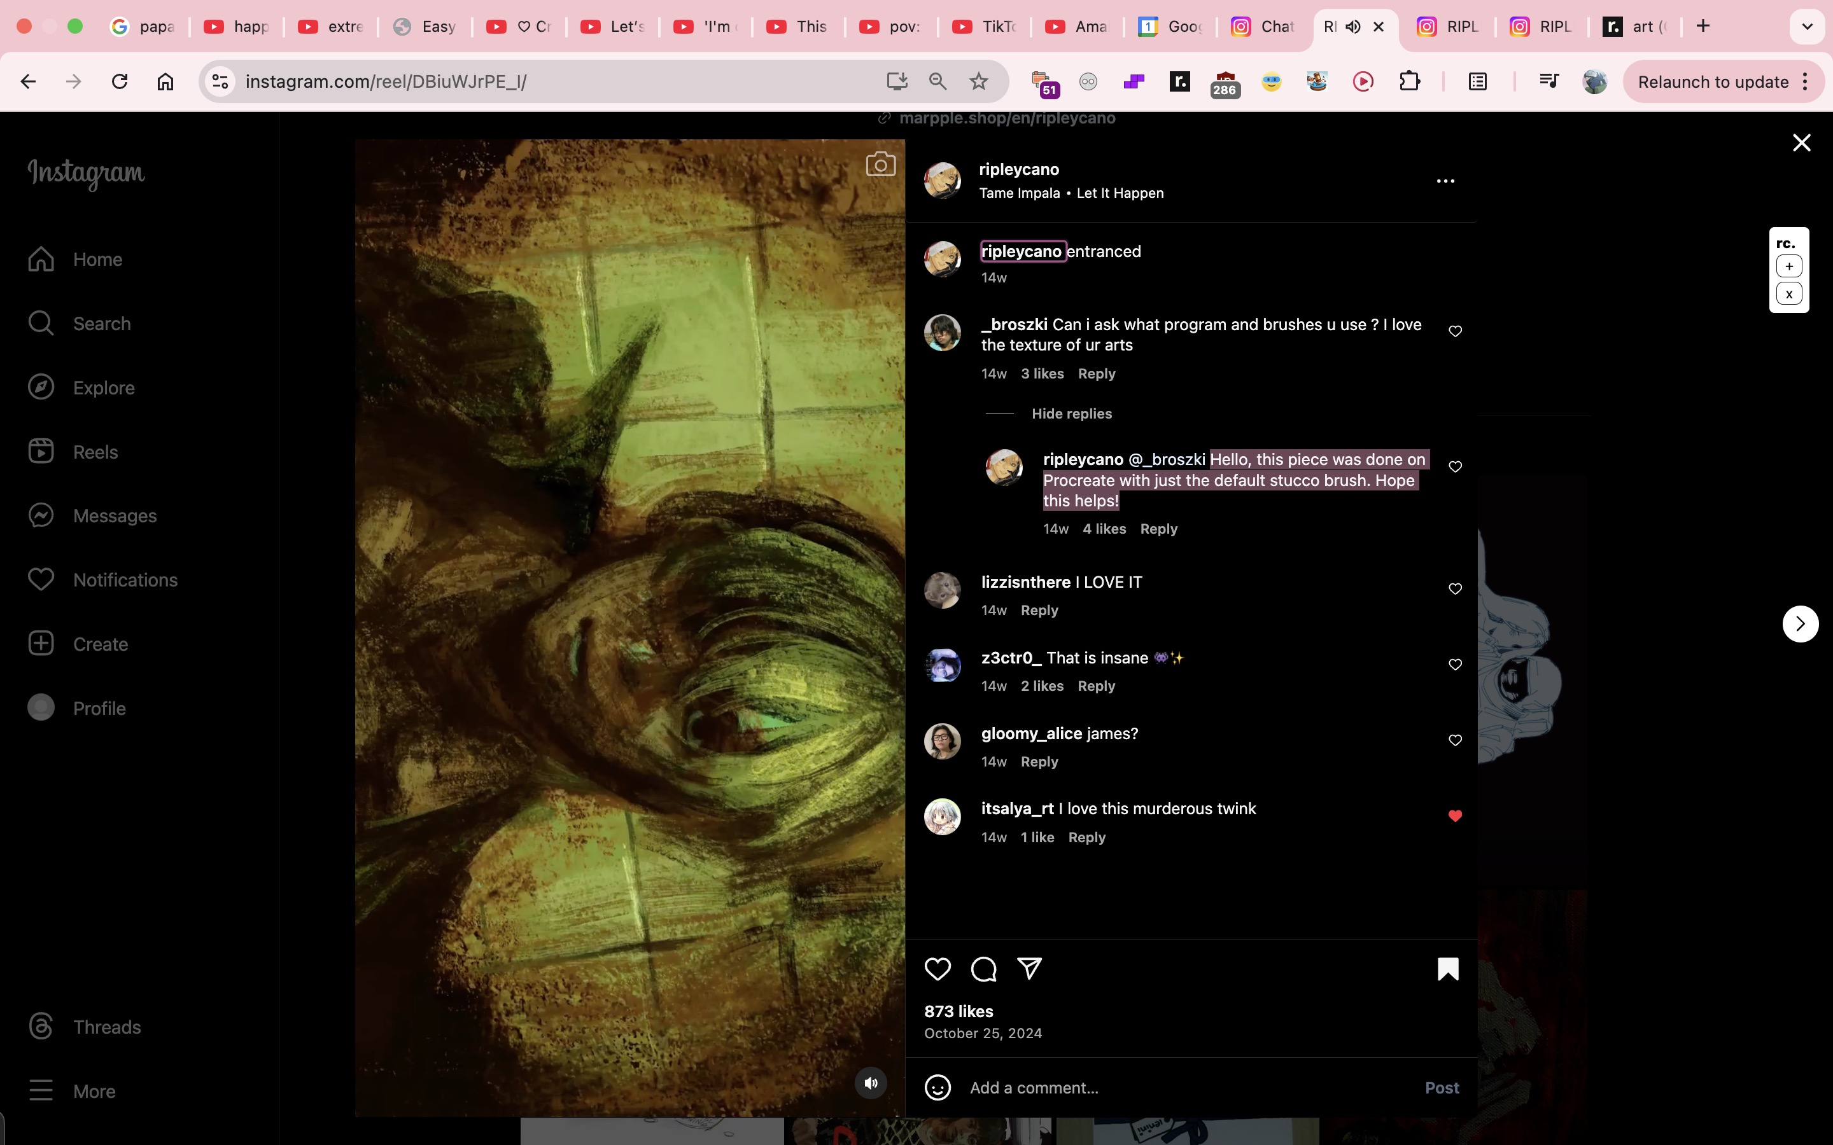Click Relaunch to update button
This screenshot has width=1833, height=1145.
1713,82
